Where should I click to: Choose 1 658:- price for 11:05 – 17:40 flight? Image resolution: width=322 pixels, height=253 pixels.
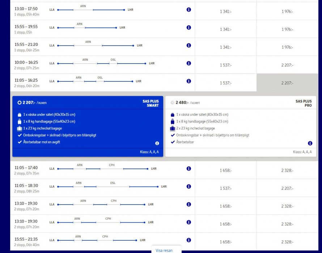pos(225,171)
